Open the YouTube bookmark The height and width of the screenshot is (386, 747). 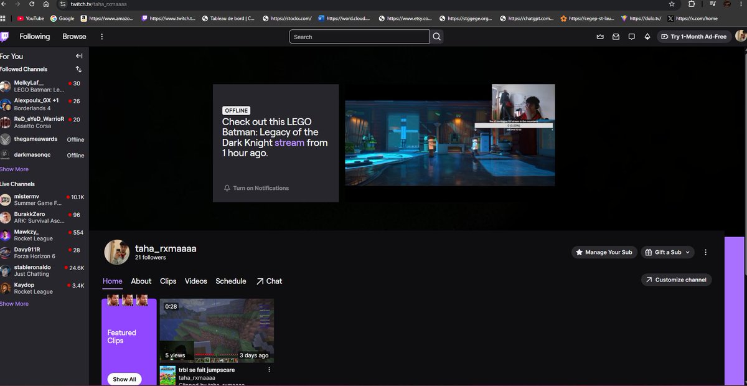pyautogui.click(x=30, y=19)
